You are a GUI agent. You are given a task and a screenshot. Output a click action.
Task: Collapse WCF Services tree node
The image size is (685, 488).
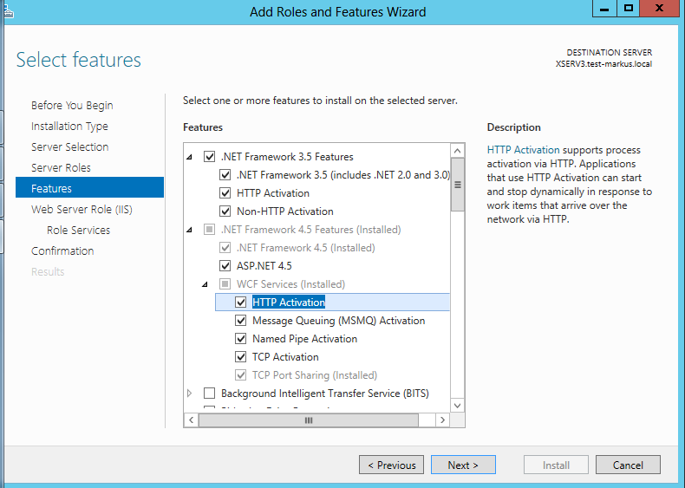coord(205,284)
